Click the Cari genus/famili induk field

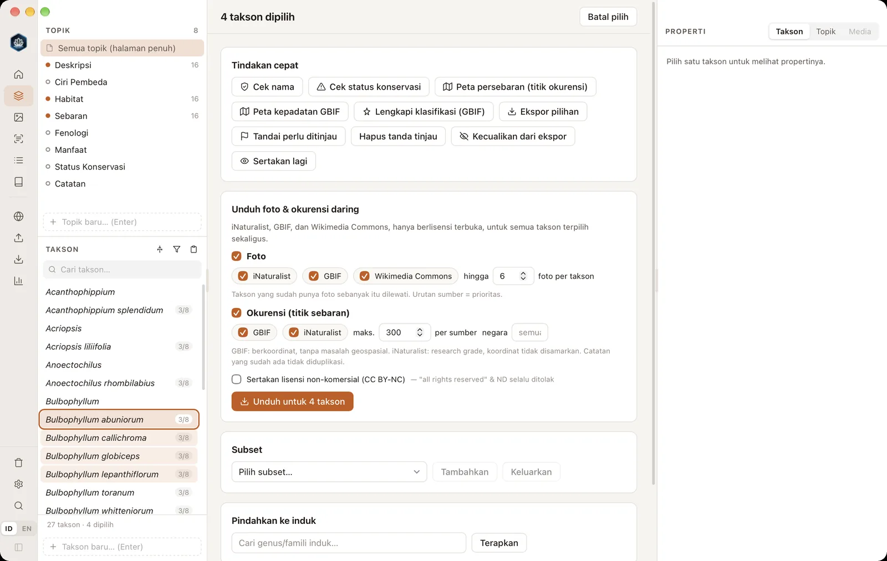pos(349,543)
